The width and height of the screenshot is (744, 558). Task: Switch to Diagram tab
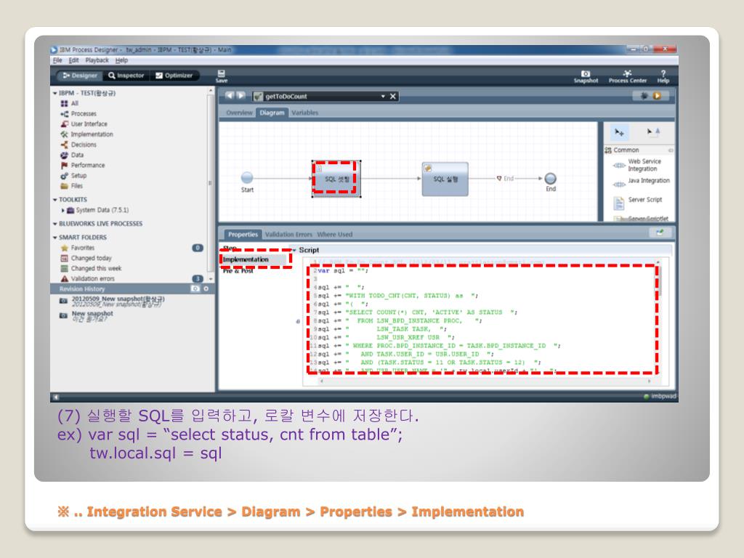click(x=272, y=113)
